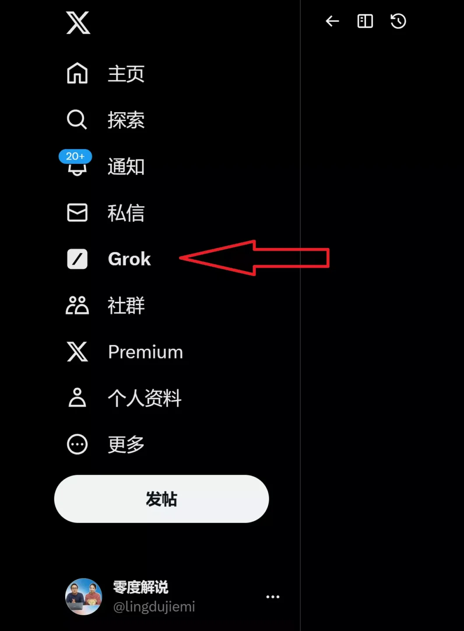Expand the 更多 circle-dots icon
Viewport: 464px width, 631px height.
point(77,444)
